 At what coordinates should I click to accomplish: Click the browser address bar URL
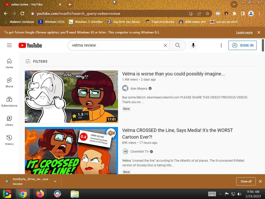click(78, 13)
